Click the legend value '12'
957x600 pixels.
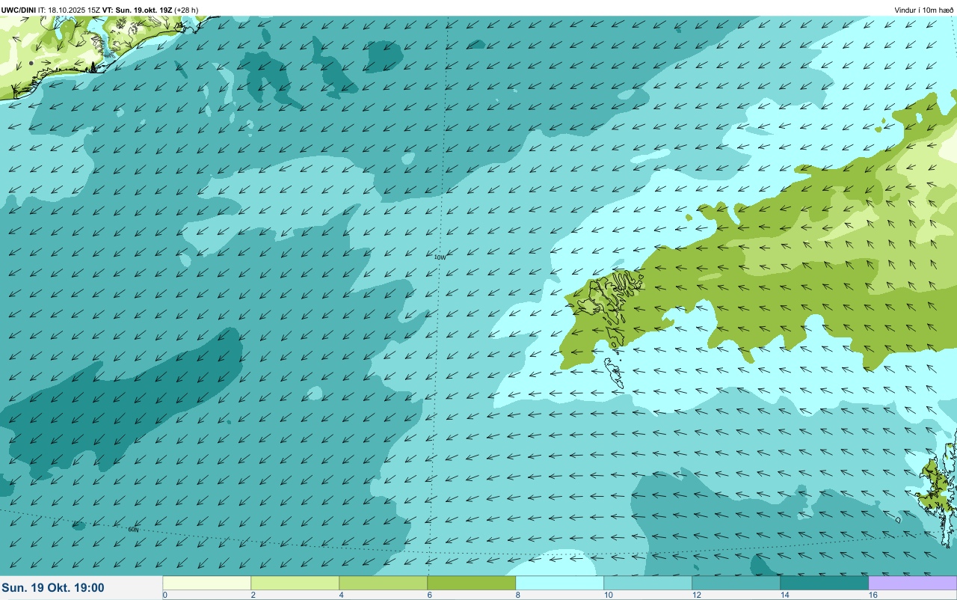[696, 595]
